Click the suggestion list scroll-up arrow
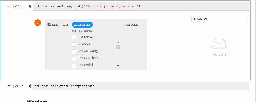 point(118,43)
